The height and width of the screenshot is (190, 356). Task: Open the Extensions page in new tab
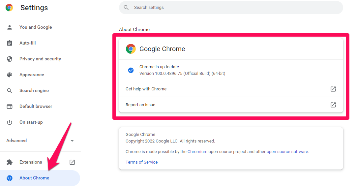[x=72, y=162]
